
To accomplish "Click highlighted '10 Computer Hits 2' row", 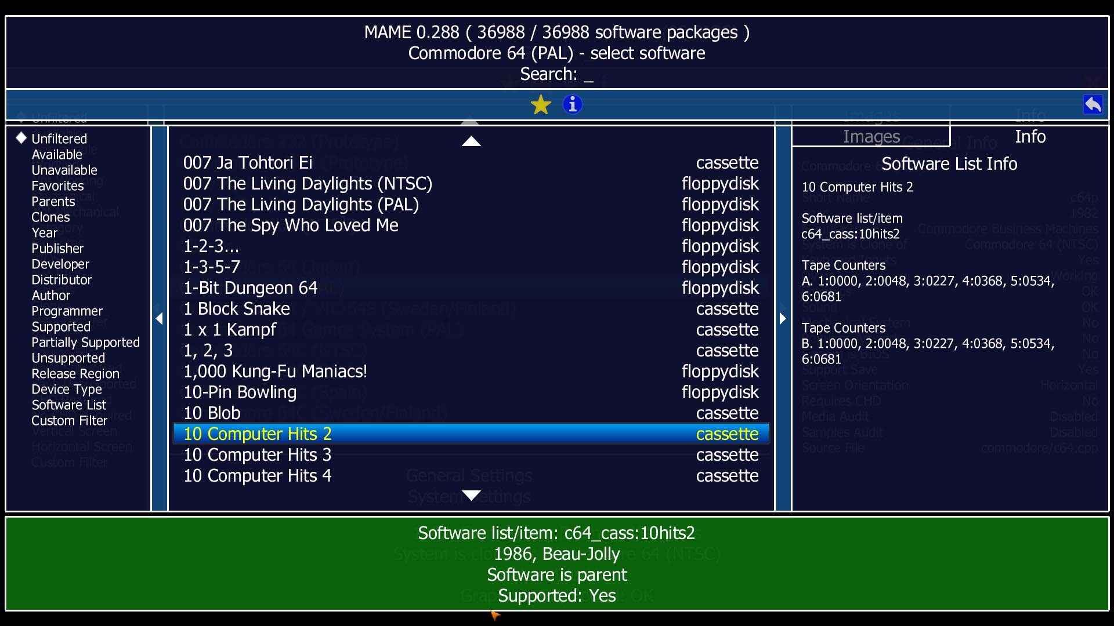I will tap(471, 434).
